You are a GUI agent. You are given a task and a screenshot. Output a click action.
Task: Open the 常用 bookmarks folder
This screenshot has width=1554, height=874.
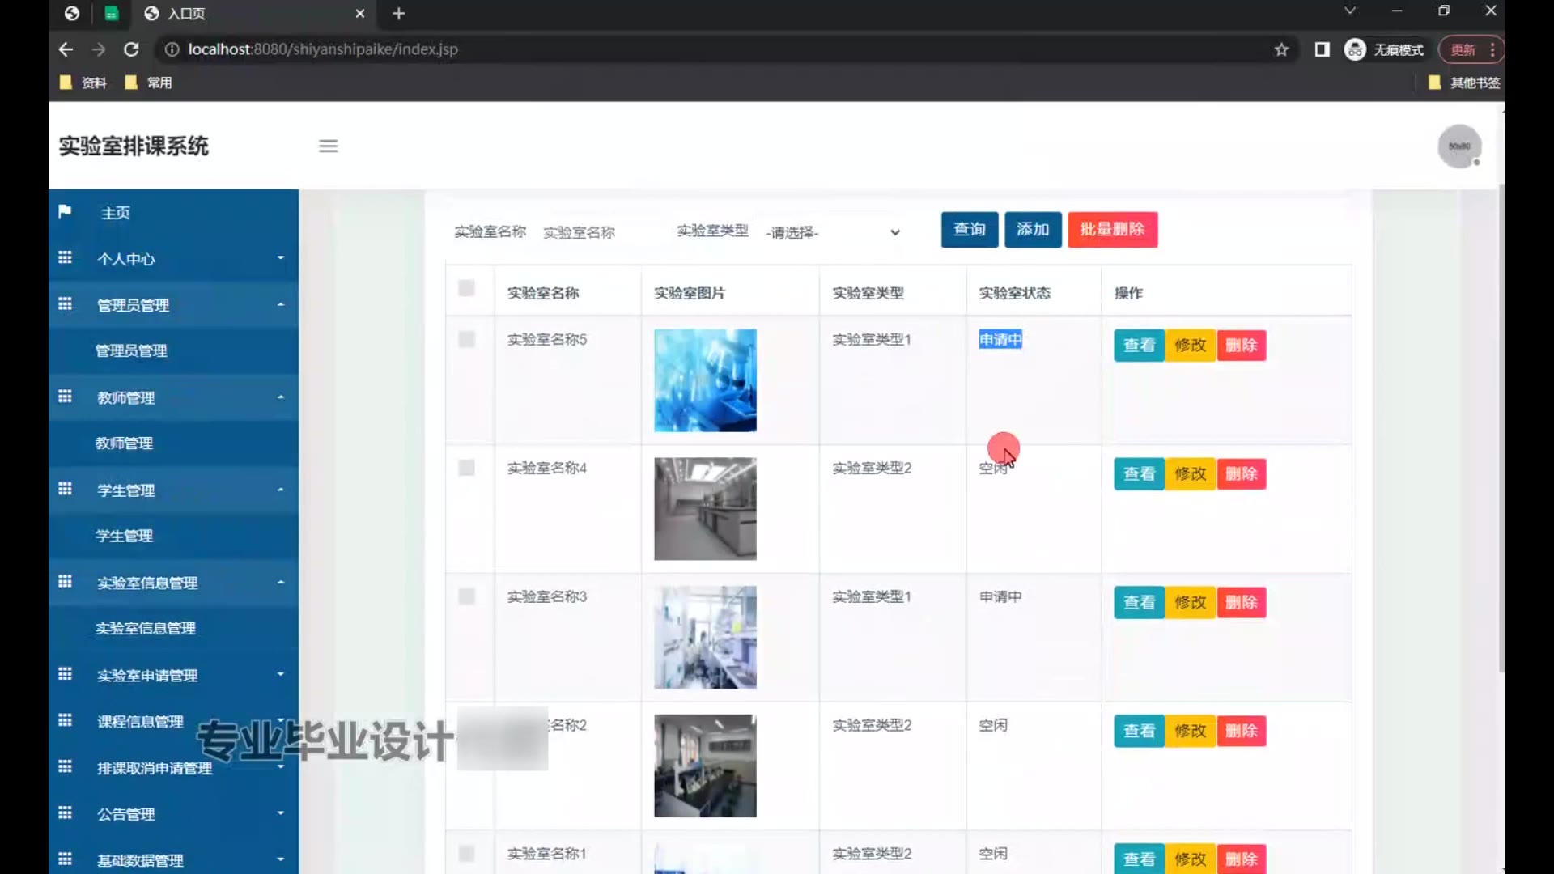coord(149,83)
